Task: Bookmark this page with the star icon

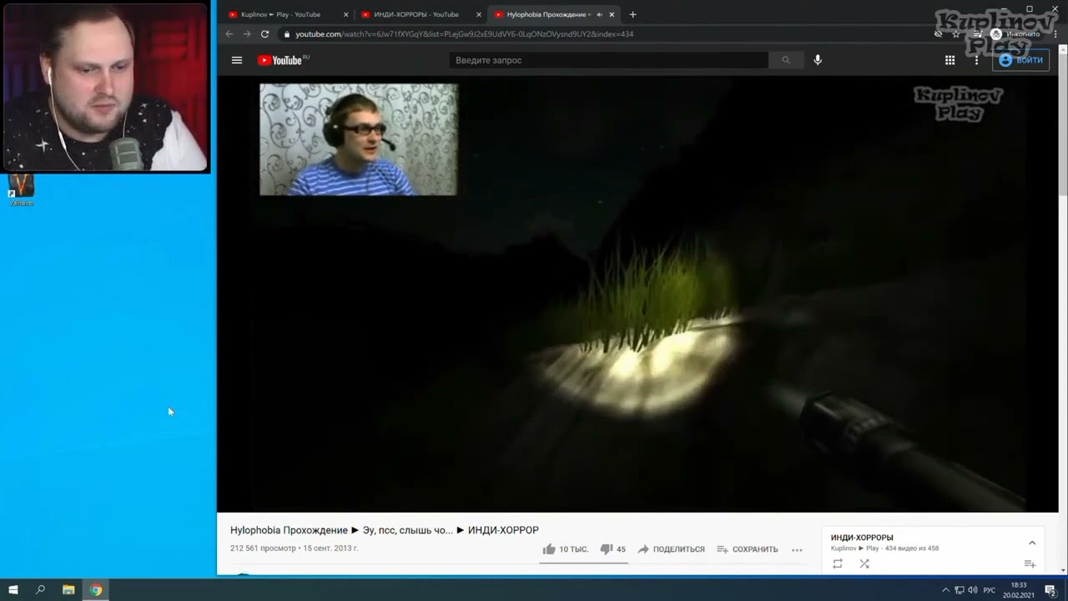Action: coord(956,34)
